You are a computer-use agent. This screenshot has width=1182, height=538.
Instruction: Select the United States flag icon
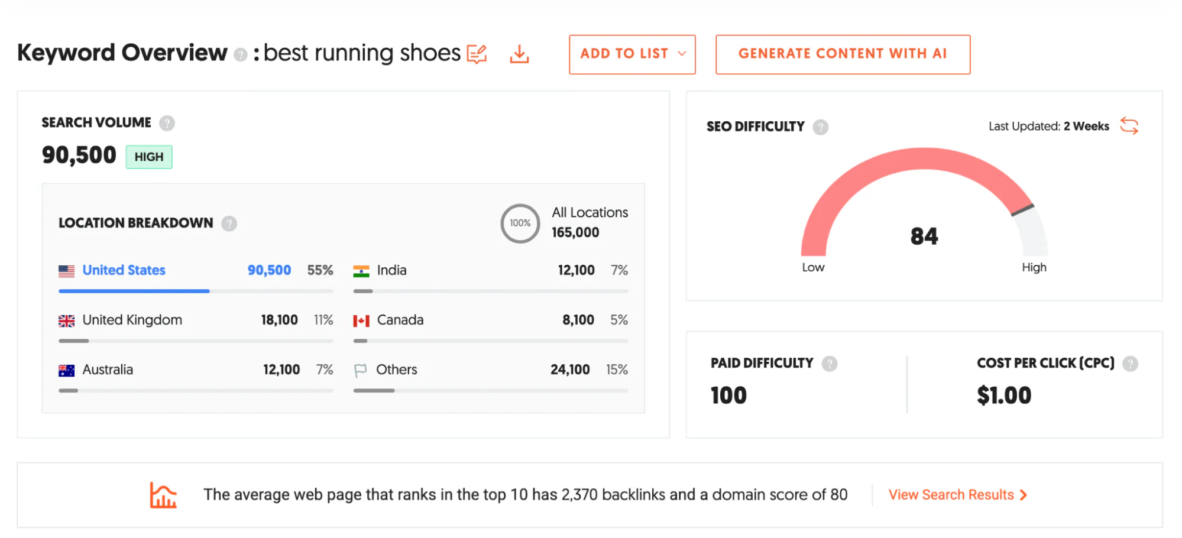click(66, 270)
